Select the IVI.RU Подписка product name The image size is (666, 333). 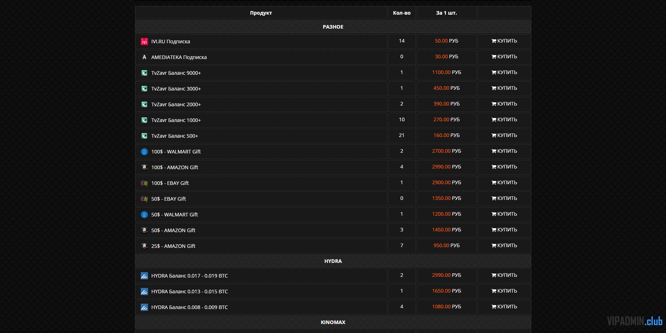coord(171,41)
